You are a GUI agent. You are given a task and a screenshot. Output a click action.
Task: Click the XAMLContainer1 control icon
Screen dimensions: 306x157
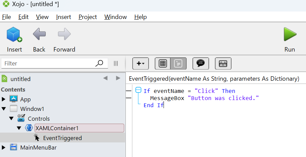pos(29,128)
